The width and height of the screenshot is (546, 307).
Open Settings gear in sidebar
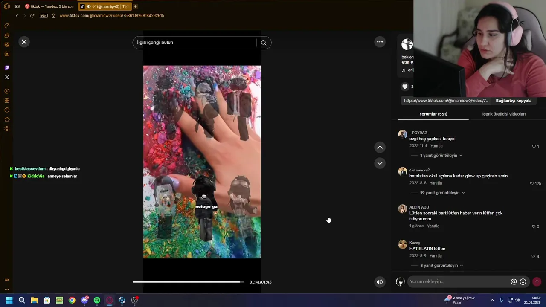[x=7, y=129]
